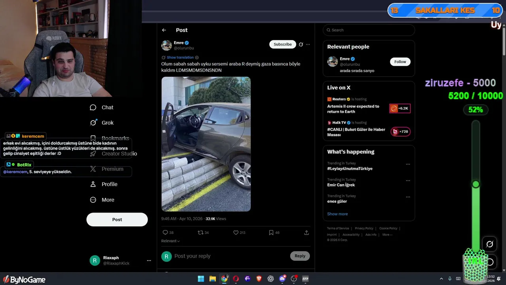Screen dimensions: 506x285
Task: Go to Profile in sidebar
Action: [104, 184]
